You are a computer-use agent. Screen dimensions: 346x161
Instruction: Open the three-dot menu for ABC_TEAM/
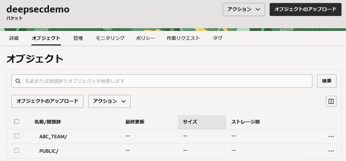coord(331,137)
